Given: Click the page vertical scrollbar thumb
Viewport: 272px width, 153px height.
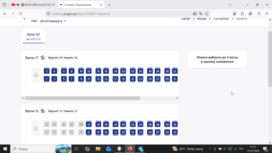Looking at the screenshot, I should point(270,59).
